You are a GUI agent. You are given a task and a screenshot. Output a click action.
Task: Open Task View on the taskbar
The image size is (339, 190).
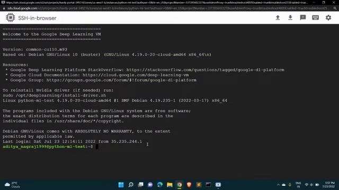coord(140,185)
